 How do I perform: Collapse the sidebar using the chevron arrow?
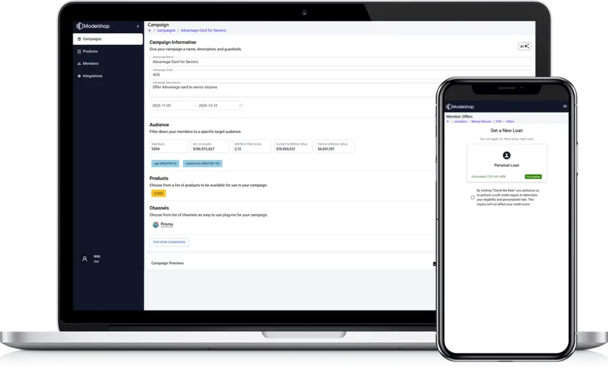coord(138,26)
